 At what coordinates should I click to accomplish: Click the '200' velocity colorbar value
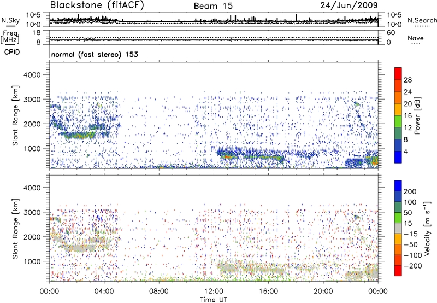(410, 191)
